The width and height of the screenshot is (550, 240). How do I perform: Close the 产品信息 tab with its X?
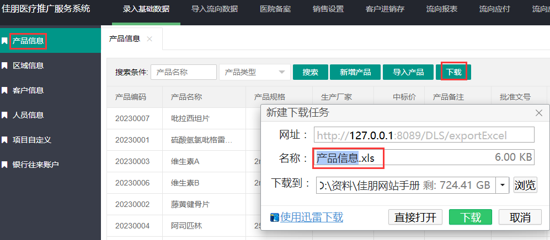pos(149,39)
